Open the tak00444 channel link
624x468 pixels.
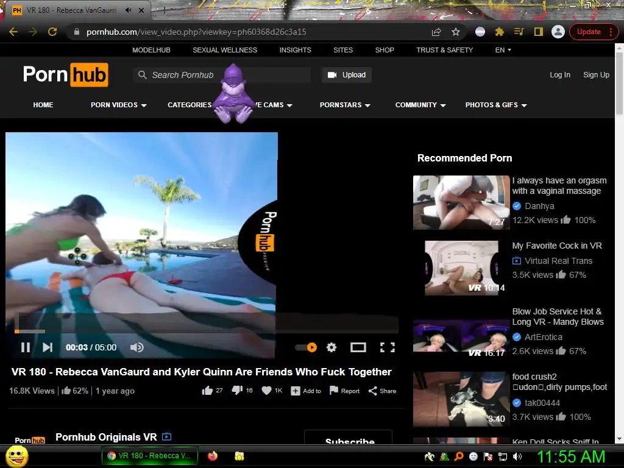pyautogui.click(x=542, y=403)
